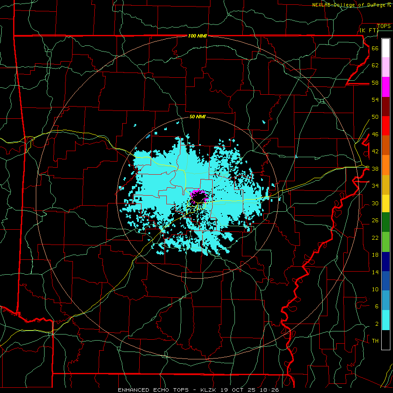Click the '(K FT)' units label
The height and width of the screenshot is (393, 393).
(369, 30)
